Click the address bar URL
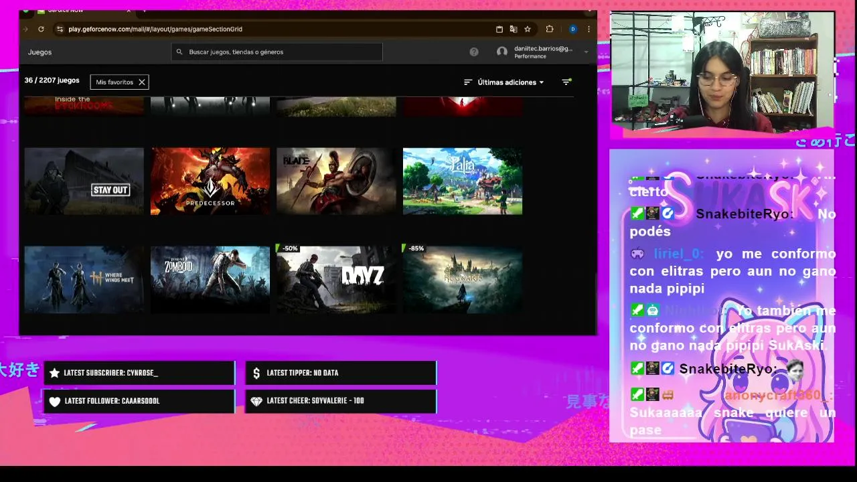857x482 pixels. click(155, 29)
